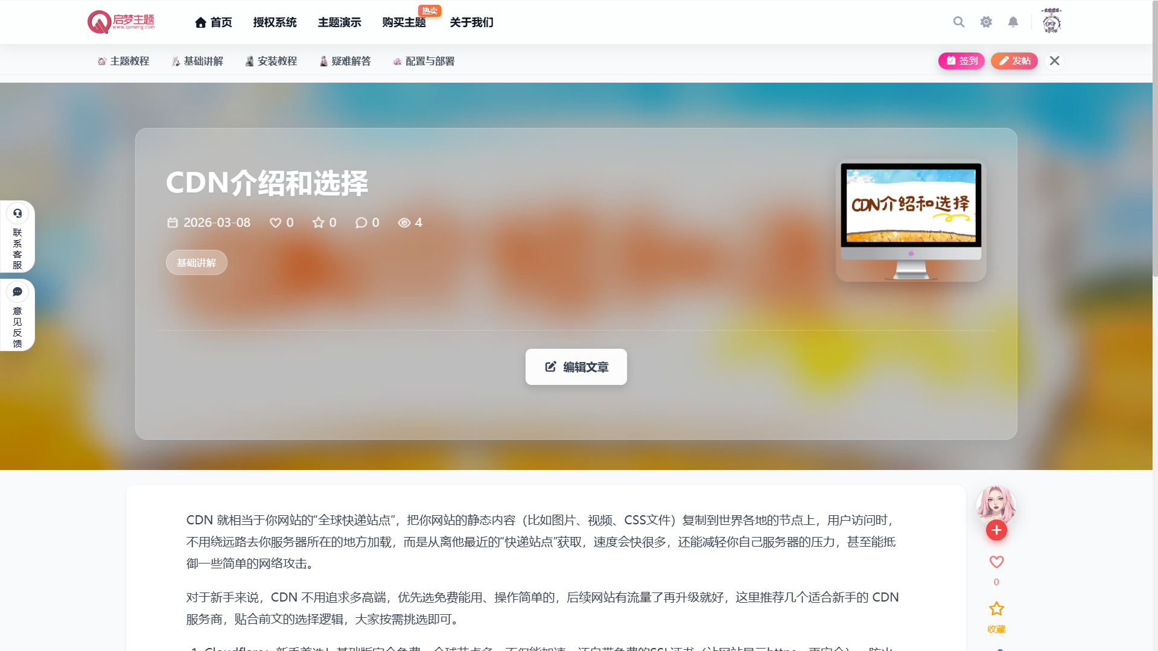
Task: Expand the 授权系统 nav menu
Action: pyautogui.click(x=275, y=22)
